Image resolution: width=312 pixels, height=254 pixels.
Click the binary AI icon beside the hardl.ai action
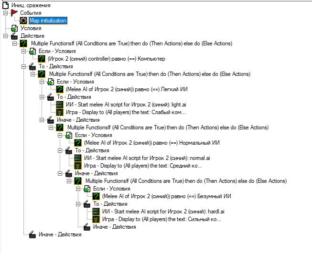click(96, 212)
